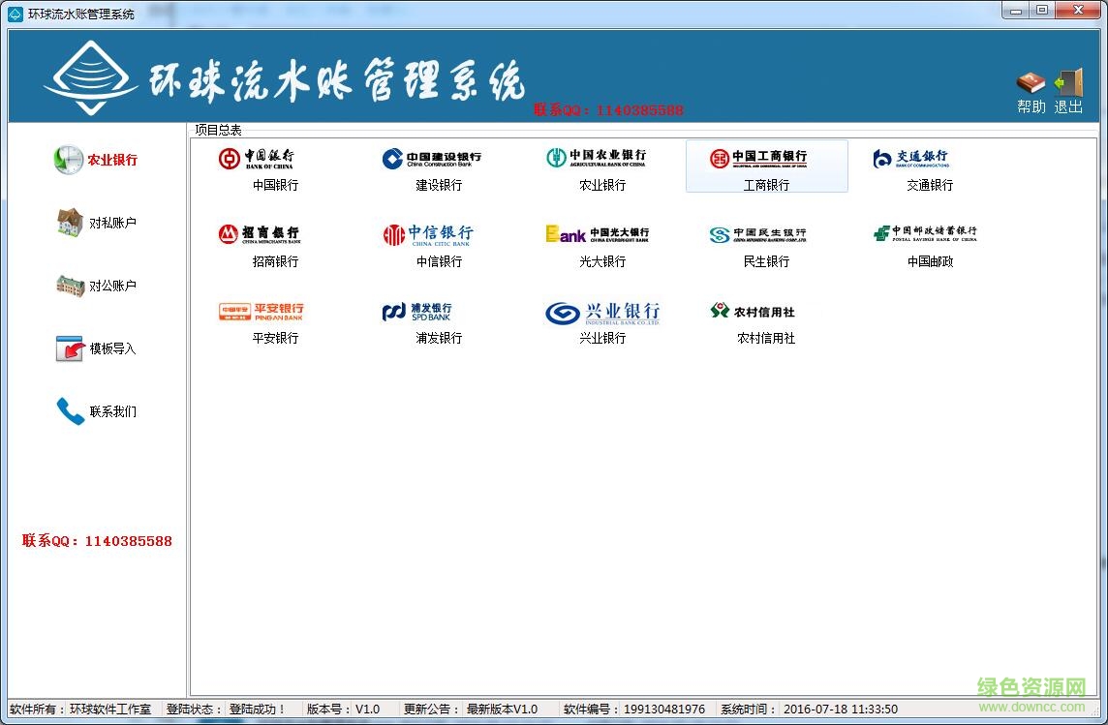Screen dimensions: 1108x725
Task: Click the 中国邮政 caption text
Action: click(x=930, y=261)
